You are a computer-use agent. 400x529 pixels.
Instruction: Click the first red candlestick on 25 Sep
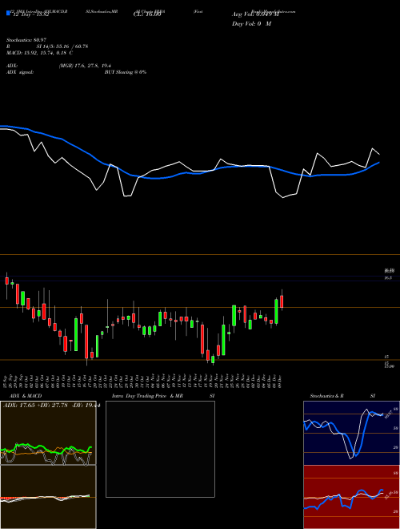[6, 281]
